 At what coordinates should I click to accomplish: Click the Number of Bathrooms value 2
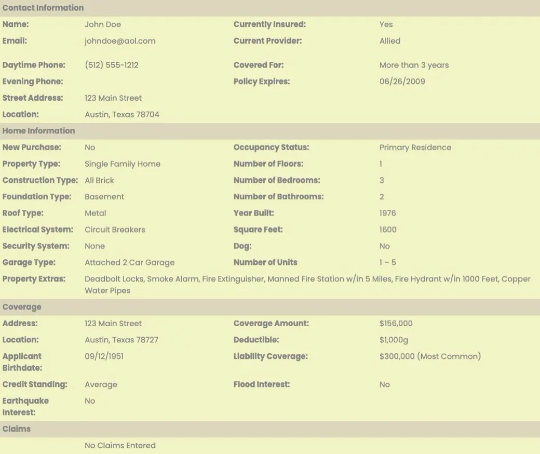coord(382,197)
